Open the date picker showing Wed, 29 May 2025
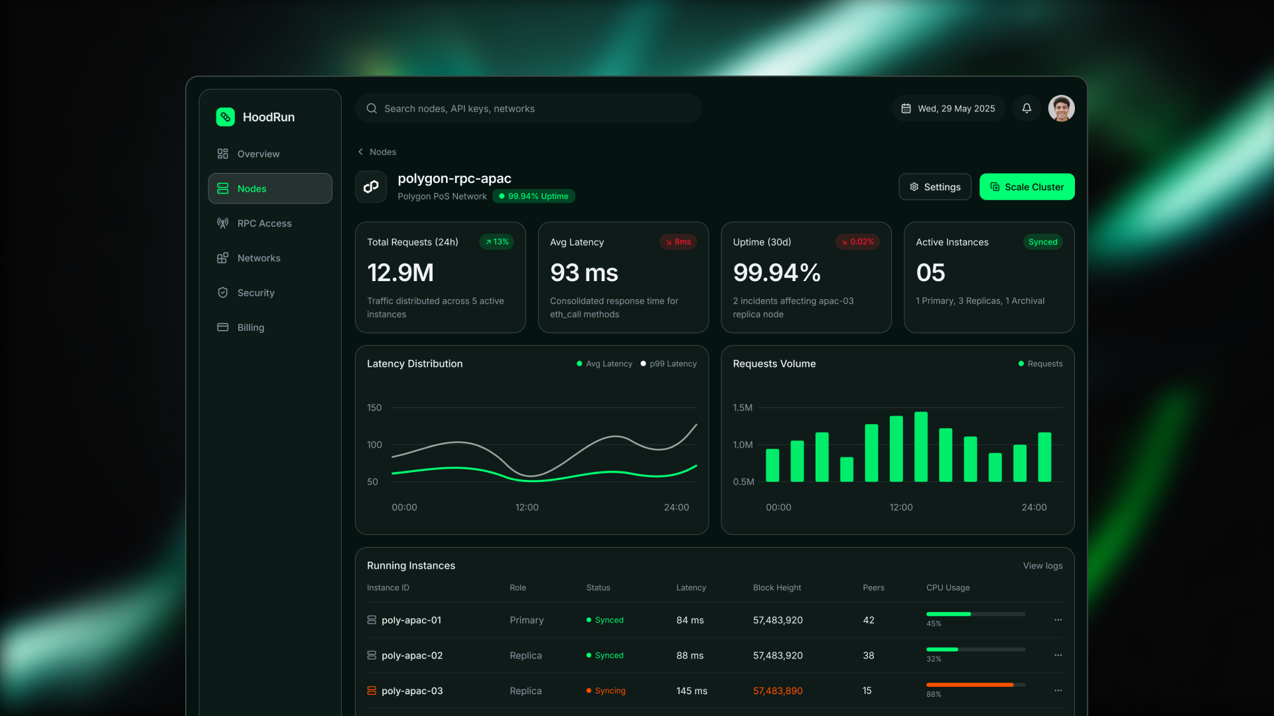The image size is (1274, 716). [x=948, y=108]
